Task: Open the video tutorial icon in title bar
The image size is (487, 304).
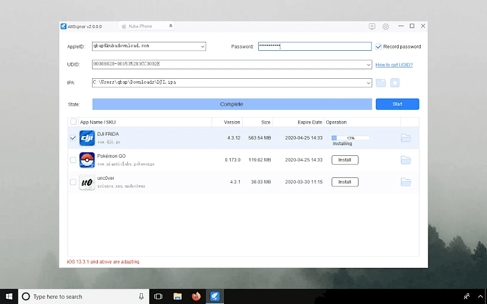Action: (x=372, y=26)
